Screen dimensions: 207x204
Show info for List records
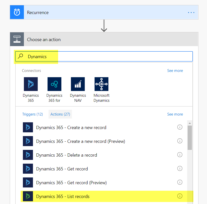[180, 196]
